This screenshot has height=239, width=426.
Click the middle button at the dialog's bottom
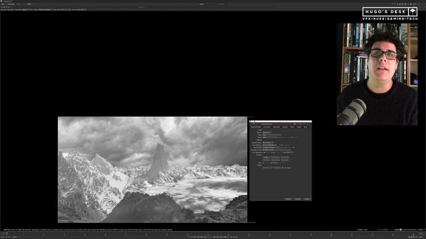coord(298,199)
